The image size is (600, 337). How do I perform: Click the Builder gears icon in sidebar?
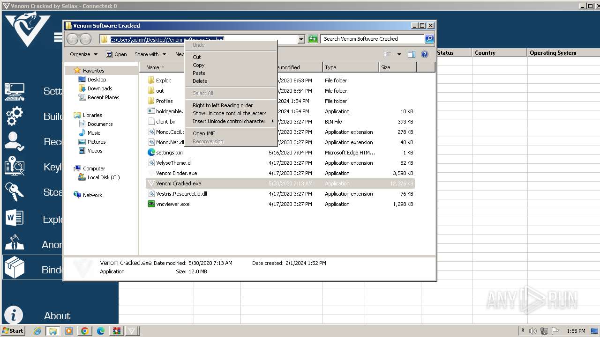[14, 116]
